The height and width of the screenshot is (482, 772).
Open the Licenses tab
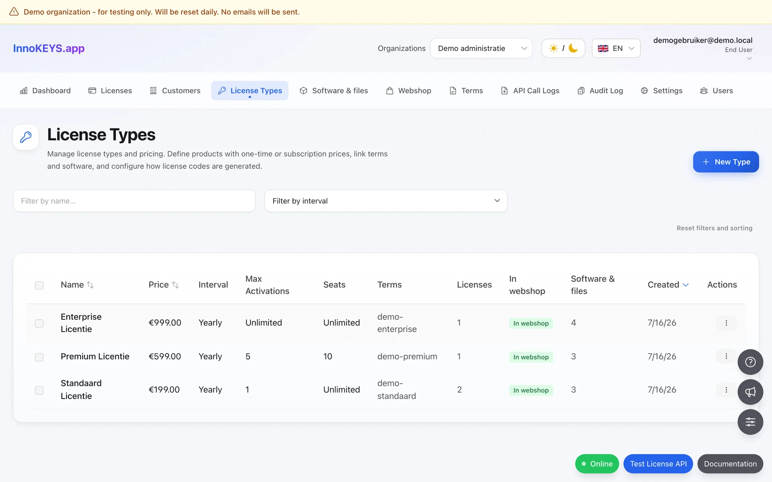click(110, 91)
